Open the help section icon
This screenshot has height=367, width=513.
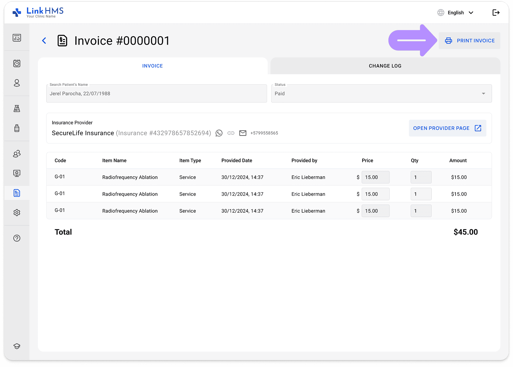(x=17, y=238)
